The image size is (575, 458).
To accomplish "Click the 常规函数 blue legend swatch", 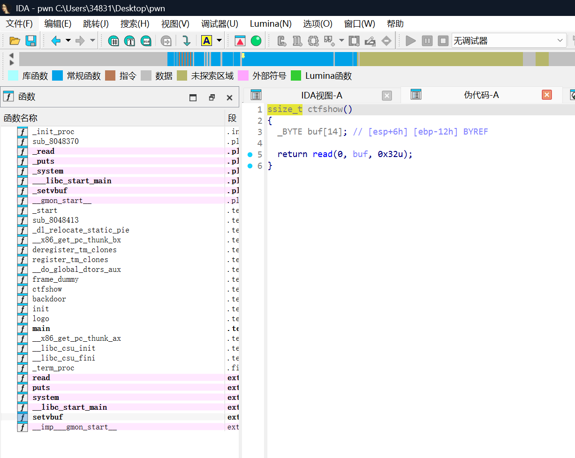I will pos(57,75).
